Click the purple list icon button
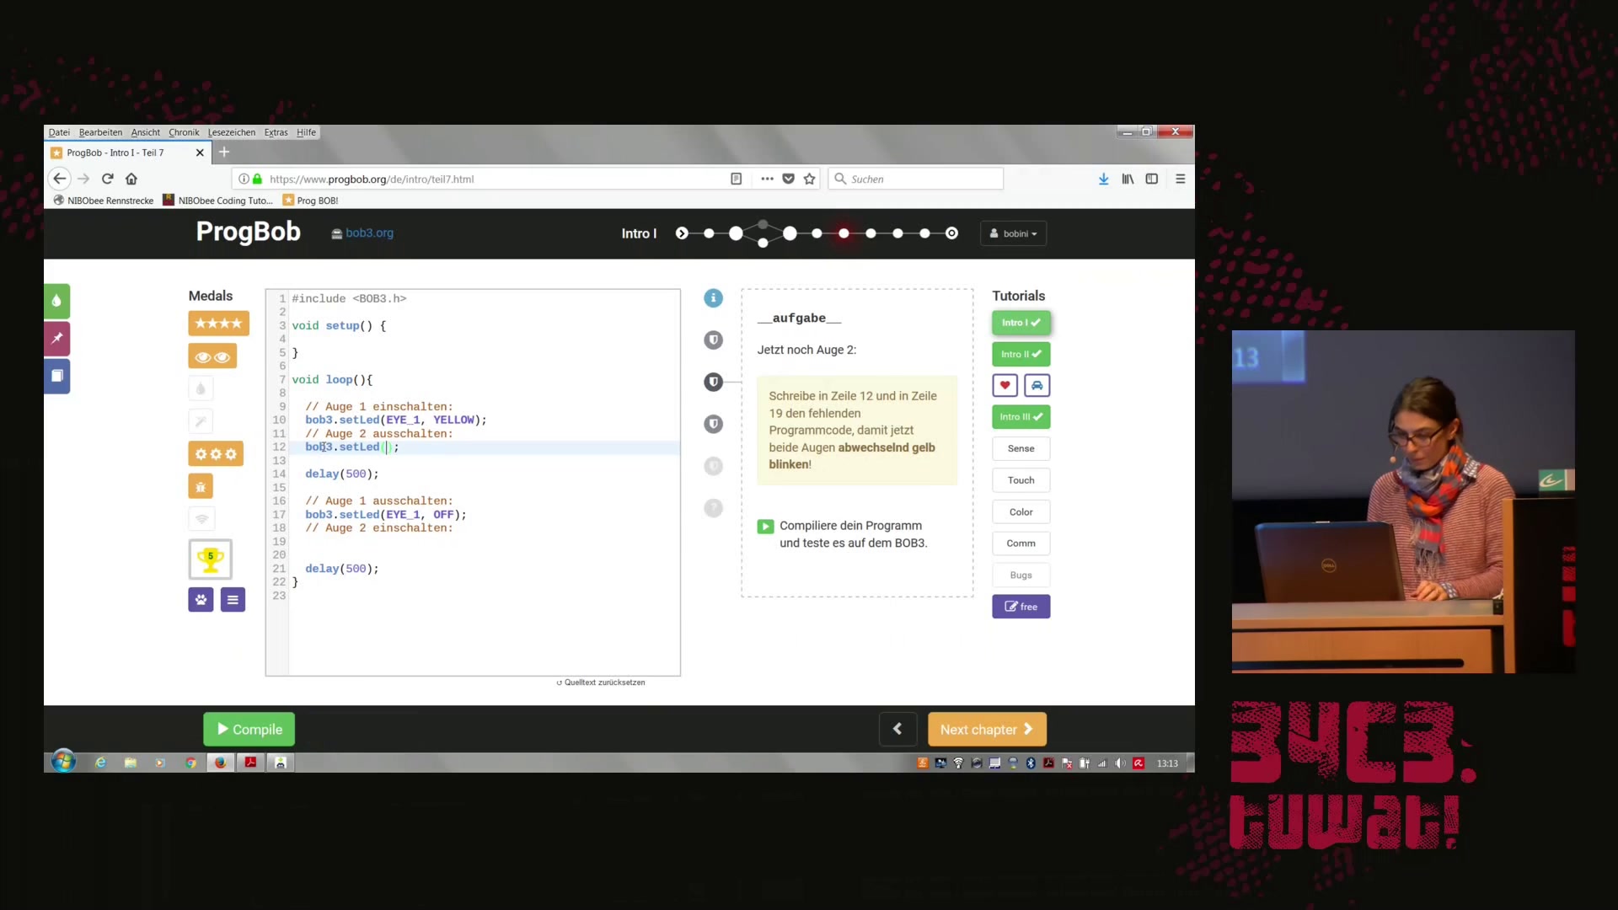This screenshot has height=910, width=1618. coord(233,600)
